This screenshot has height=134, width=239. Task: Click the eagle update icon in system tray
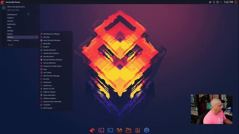[210, 2]
